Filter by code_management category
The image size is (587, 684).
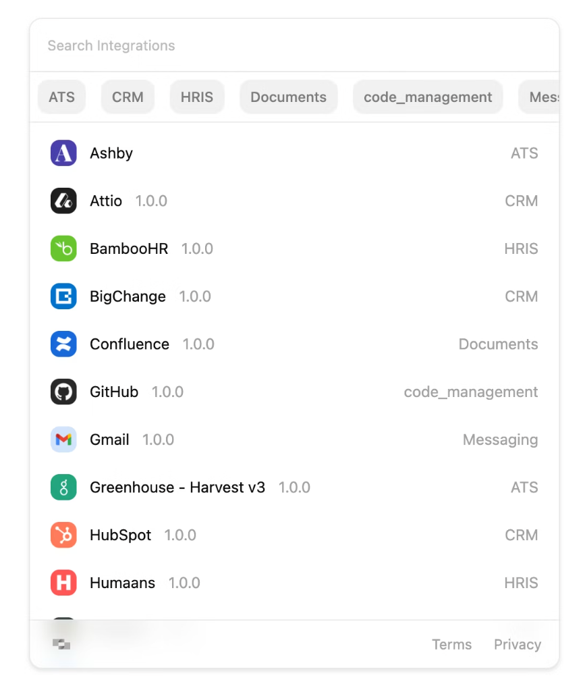(427, 97)
